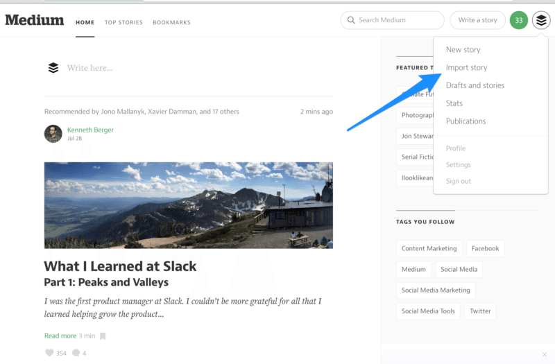Click the story excerpt about Slack product manager

182,307
